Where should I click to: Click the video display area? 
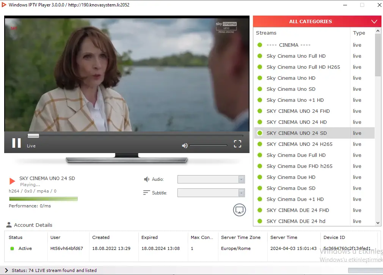127,74
